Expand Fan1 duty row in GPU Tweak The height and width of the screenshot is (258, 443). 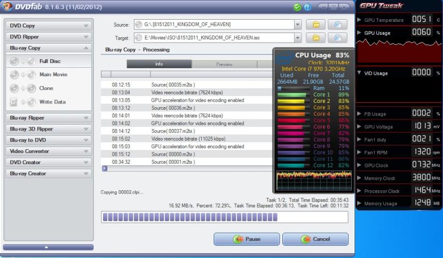(x=359, y=140)
